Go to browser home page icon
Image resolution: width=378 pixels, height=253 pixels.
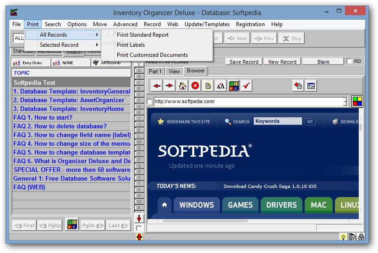click(182, 86)
